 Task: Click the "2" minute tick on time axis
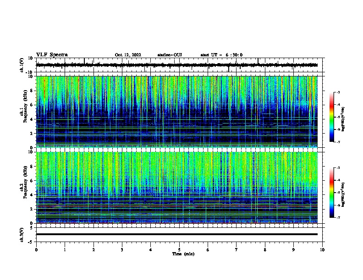tap(93, 250)
